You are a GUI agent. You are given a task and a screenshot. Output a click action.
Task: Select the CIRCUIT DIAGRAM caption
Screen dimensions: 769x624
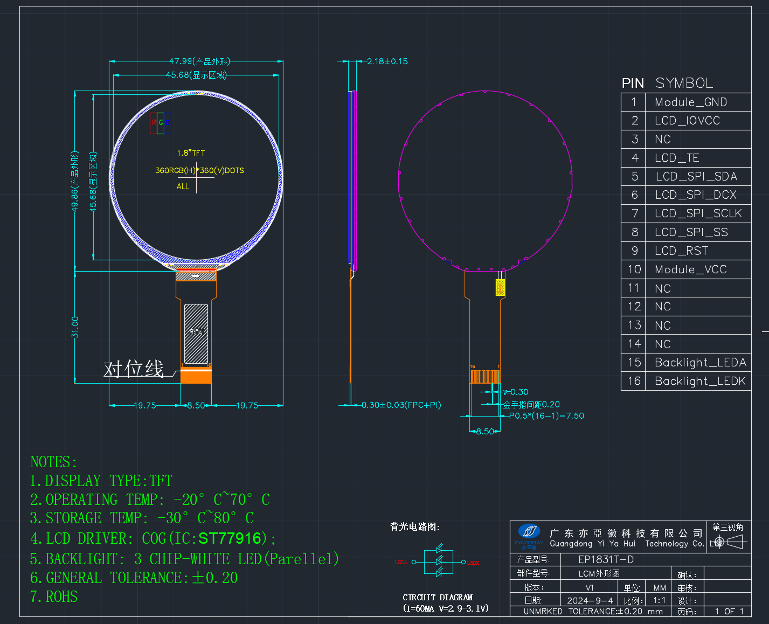pos(438,597)
